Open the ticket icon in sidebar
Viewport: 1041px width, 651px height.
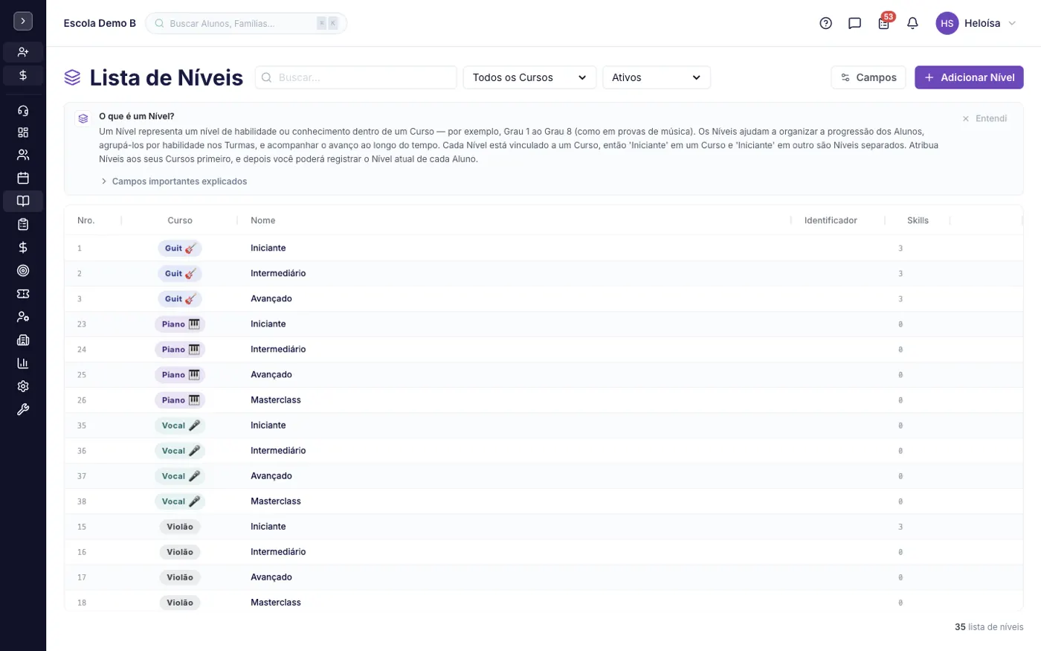pyautogui.click(x=23, y=294)
